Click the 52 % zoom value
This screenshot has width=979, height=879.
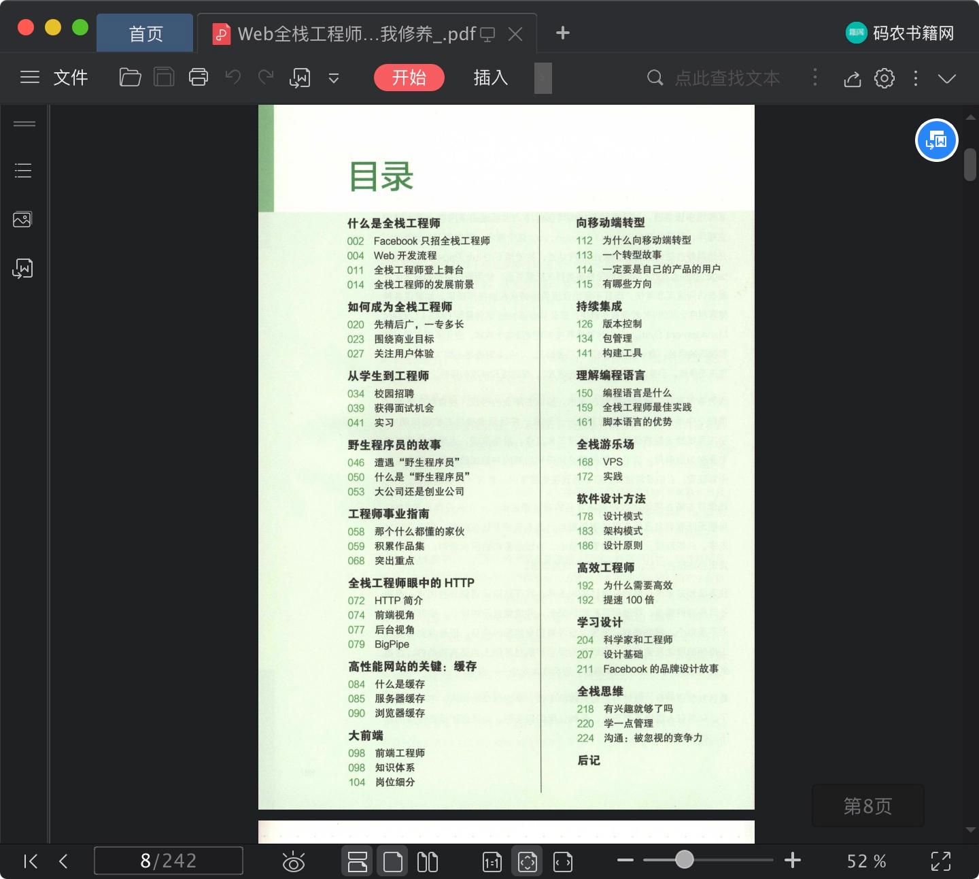866,861
